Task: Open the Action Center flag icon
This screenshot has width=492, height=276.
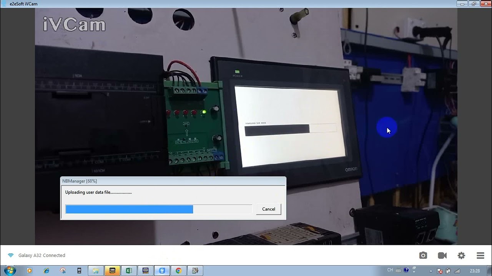Action: pos(440,271)
